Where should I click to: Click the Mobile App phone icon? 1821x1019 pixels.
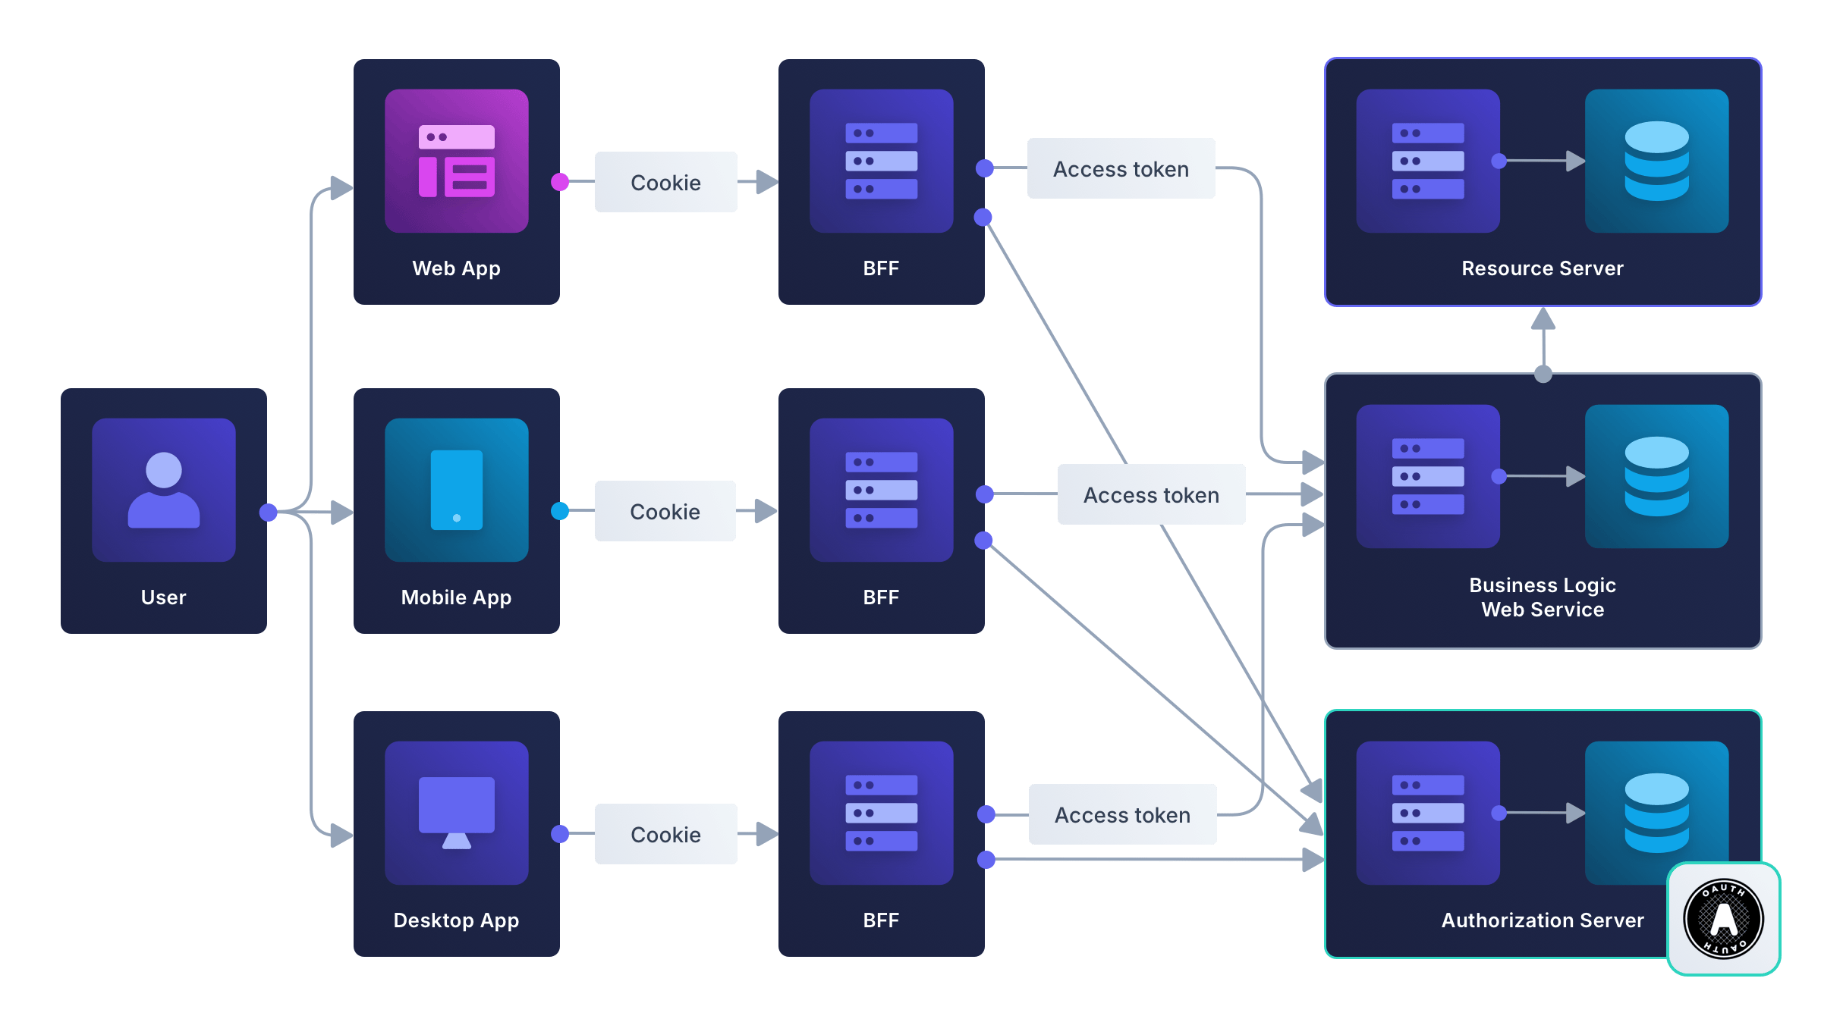point(457,490)
